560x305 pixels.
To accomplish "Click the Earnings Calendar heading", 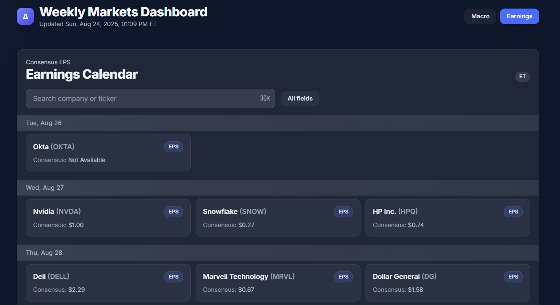I will pos(82,74).
